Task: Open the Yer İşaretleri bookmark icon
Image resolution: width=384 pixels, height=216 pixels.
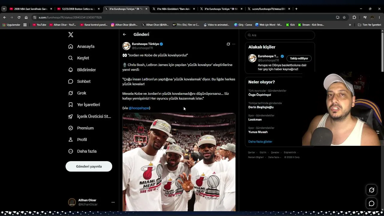Action: click(x=70, y=105)
